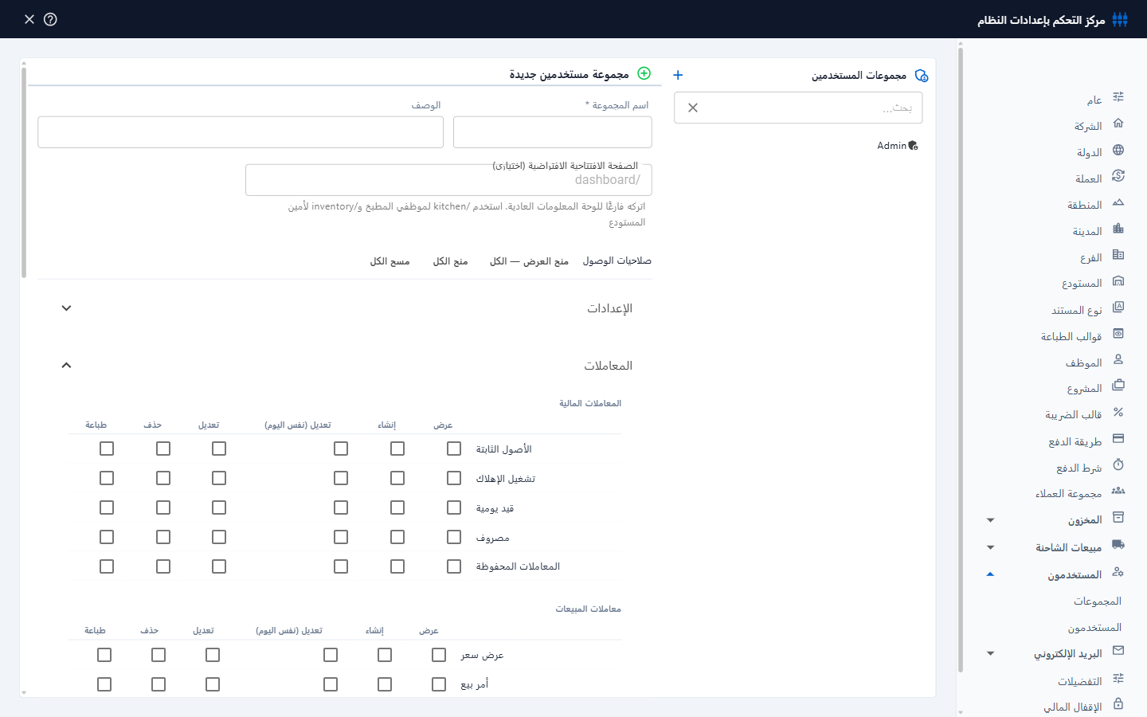Select the Admin group in list

[898, 146]
